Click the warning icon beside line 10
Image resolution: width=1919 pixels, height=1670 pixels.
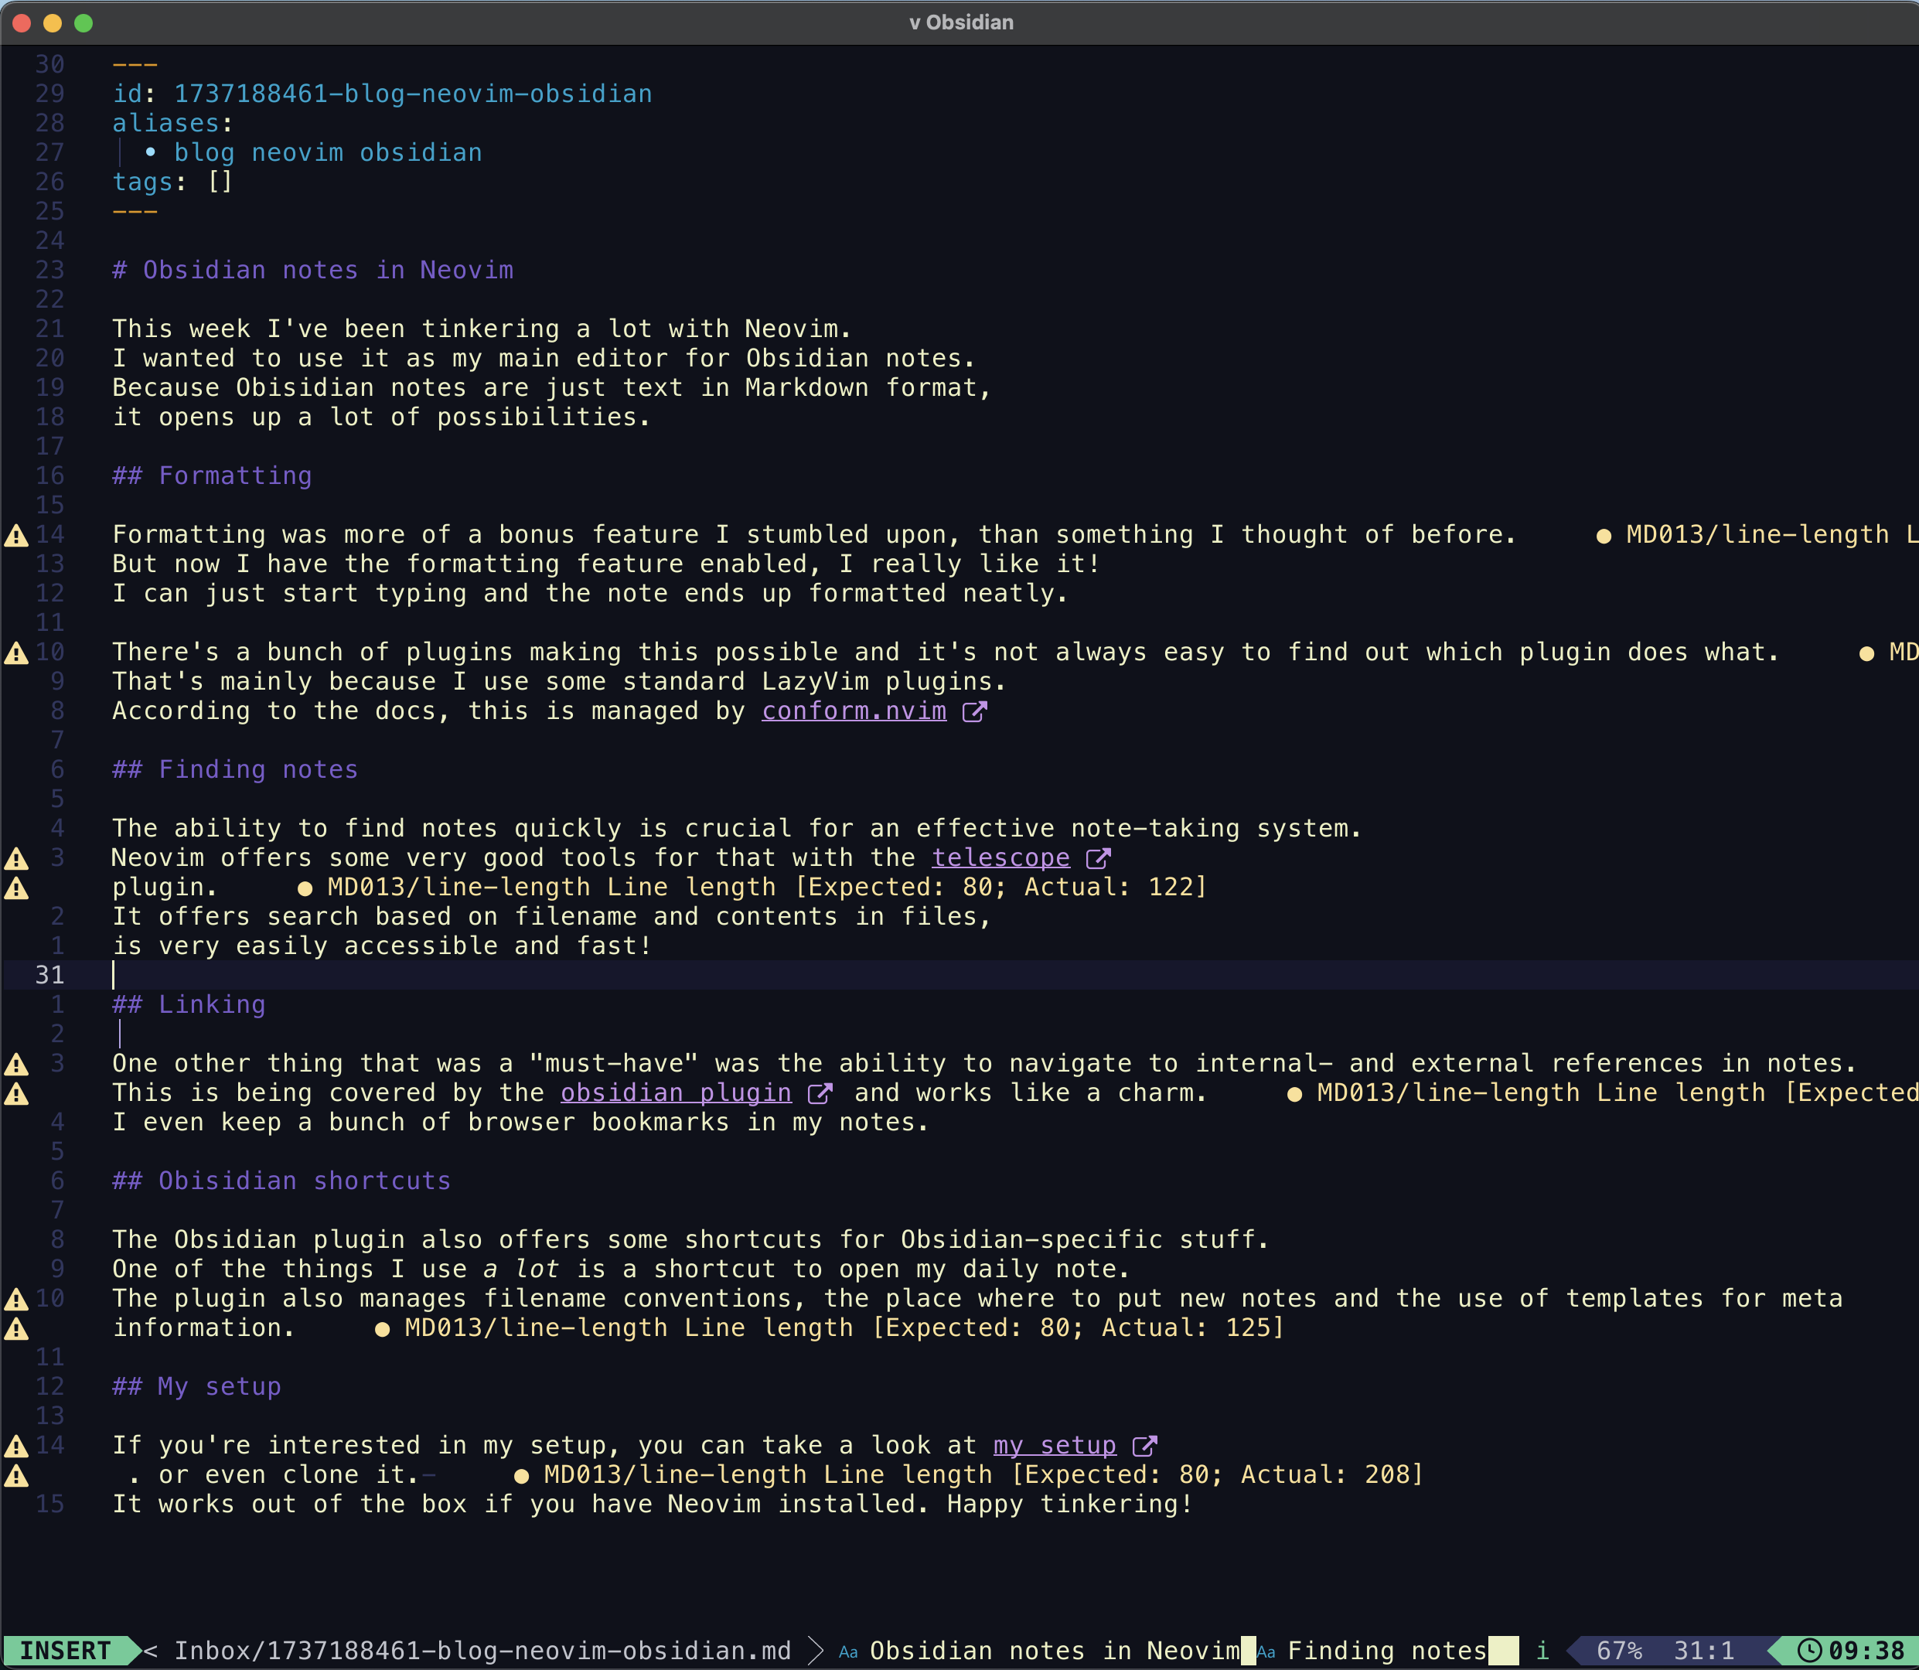[17, 652]
